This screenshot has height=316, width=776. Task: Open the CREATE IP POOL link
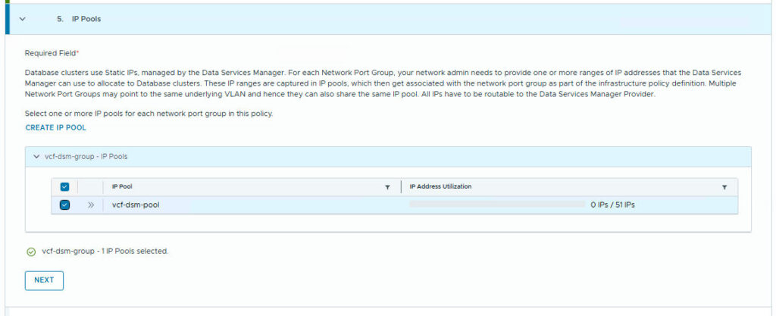coord(55,128)
